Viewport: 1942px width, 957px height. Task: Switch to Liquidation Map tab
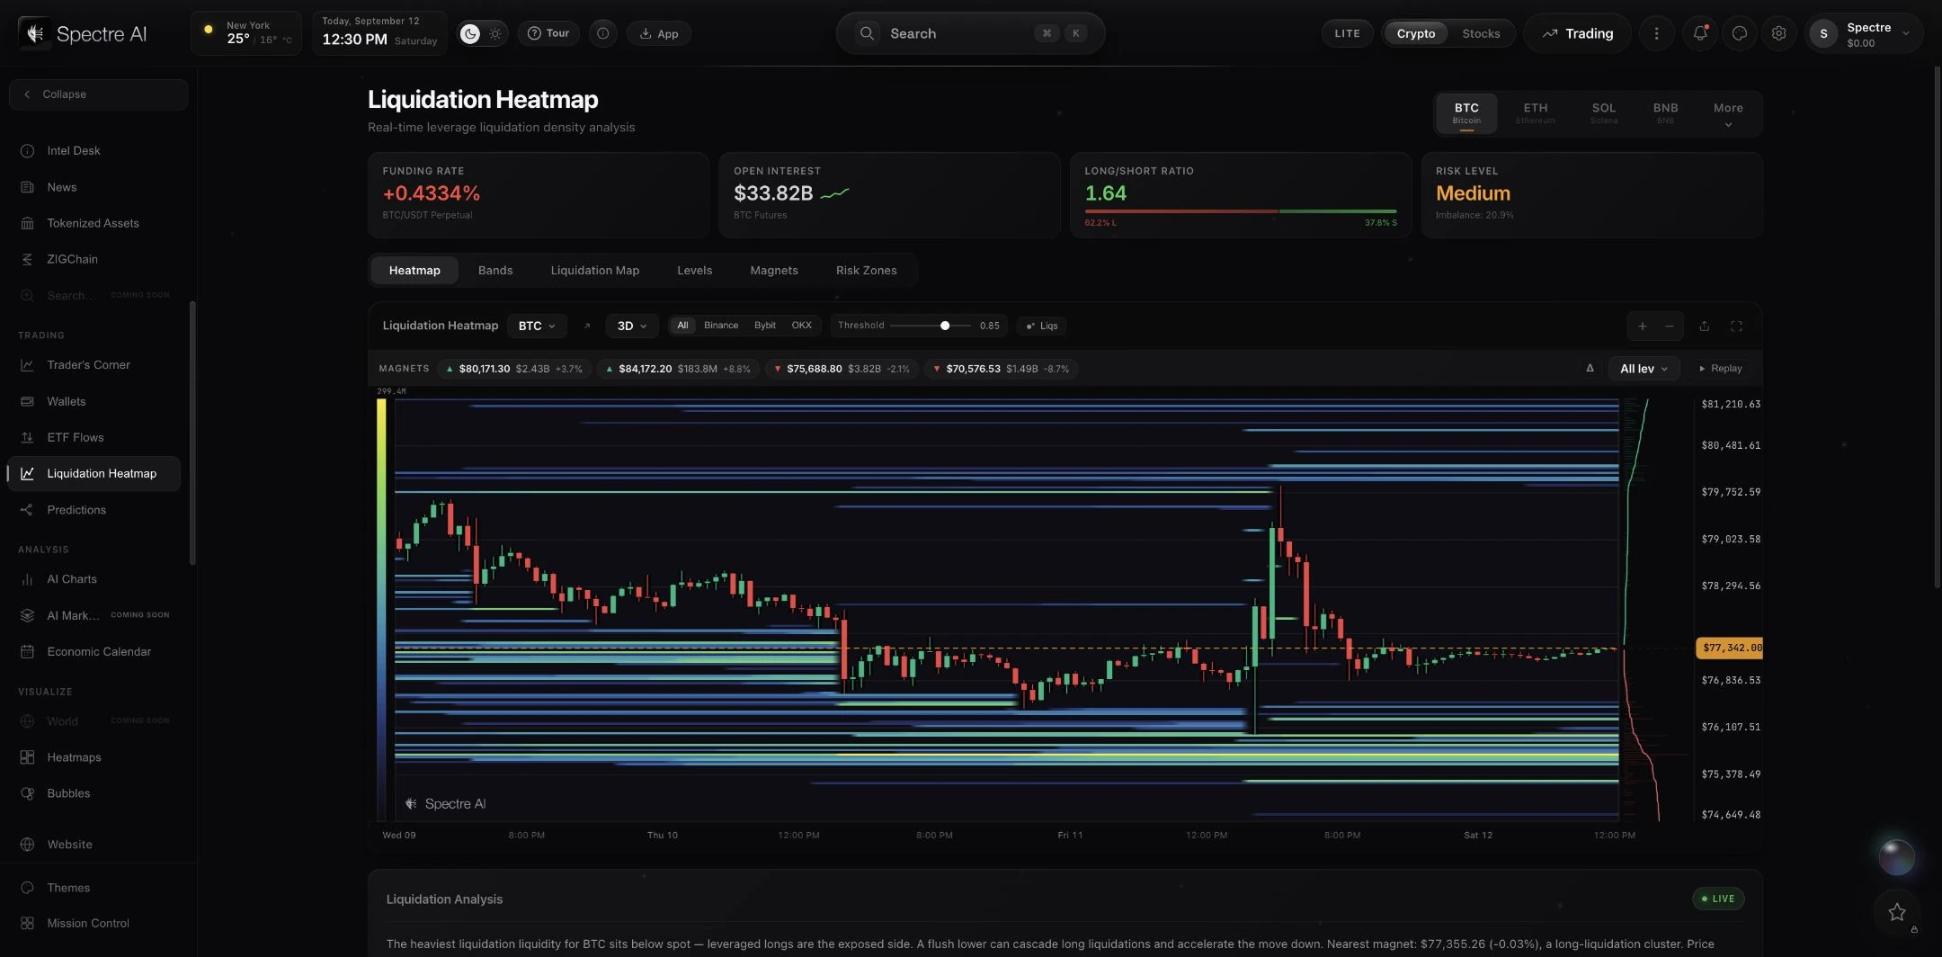click(x=595, y=271)
